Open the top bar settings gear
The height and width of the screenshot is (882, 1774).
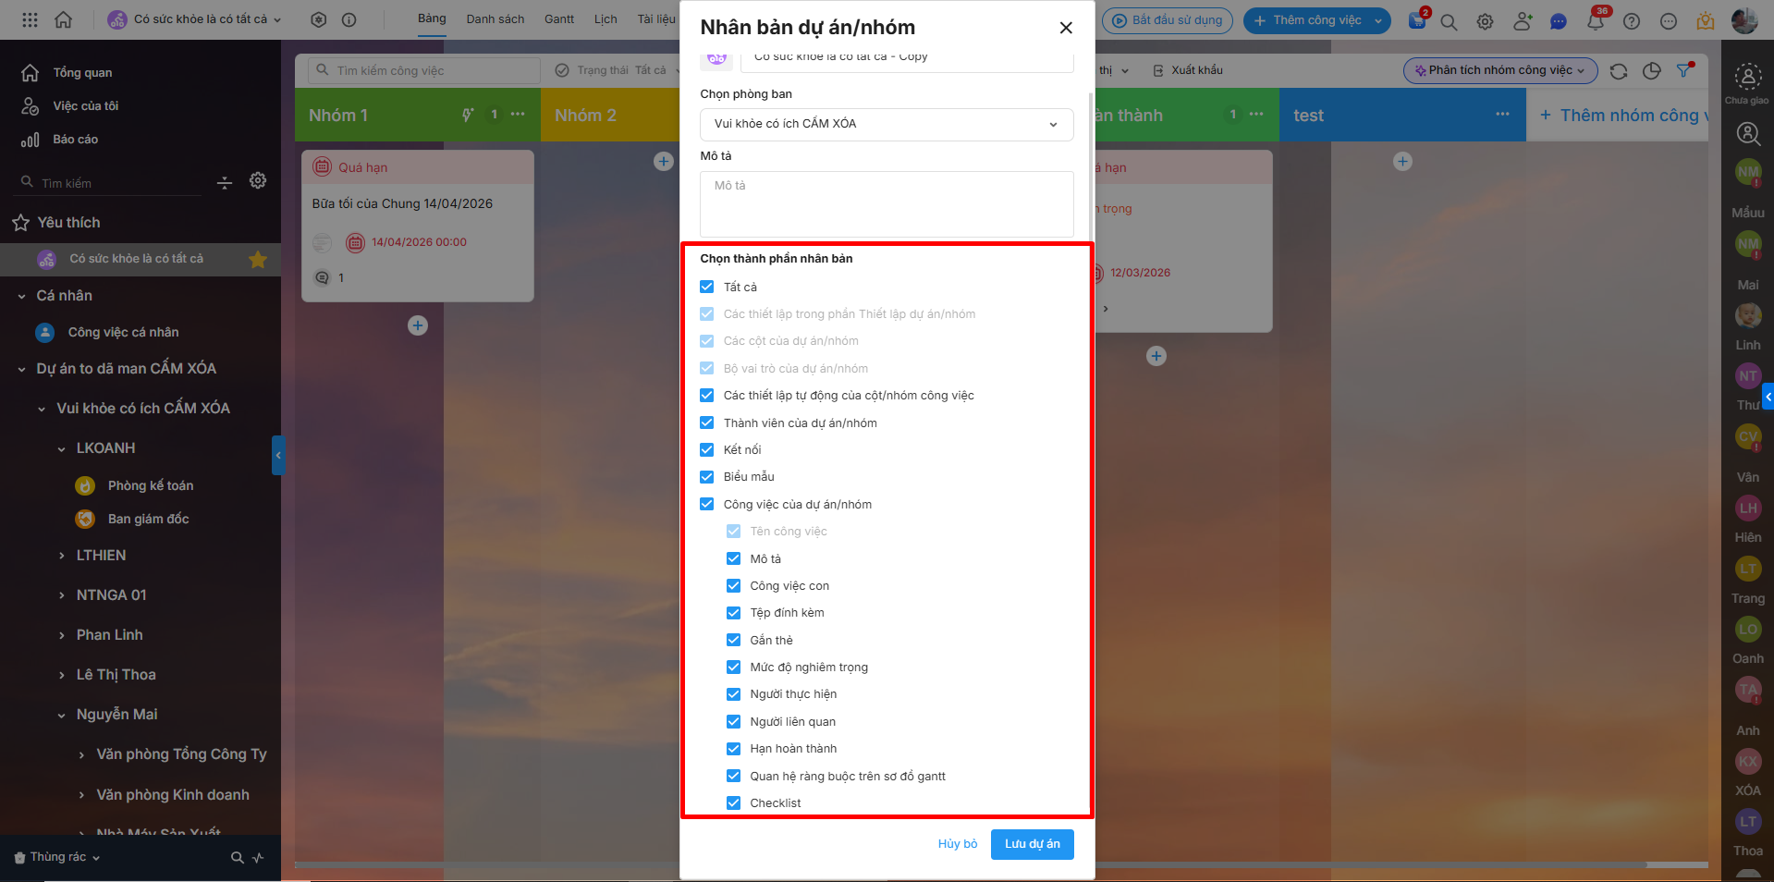pyautogui.click(x=1485, y=21)
